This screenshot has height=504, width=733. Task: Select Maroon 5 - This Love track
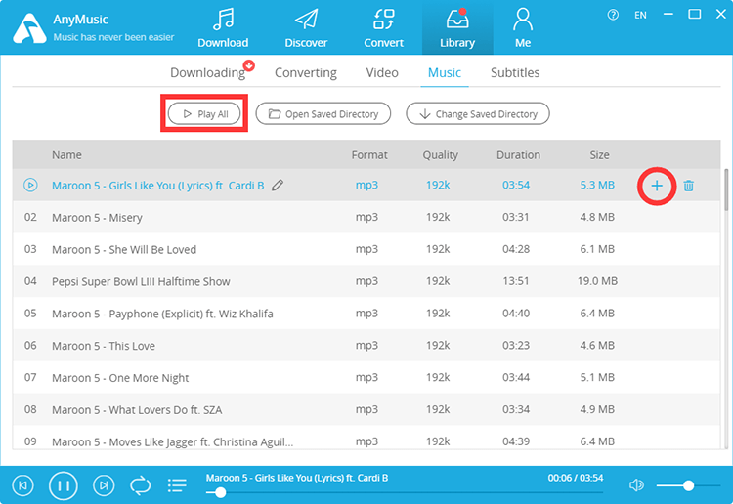point(366,345)
